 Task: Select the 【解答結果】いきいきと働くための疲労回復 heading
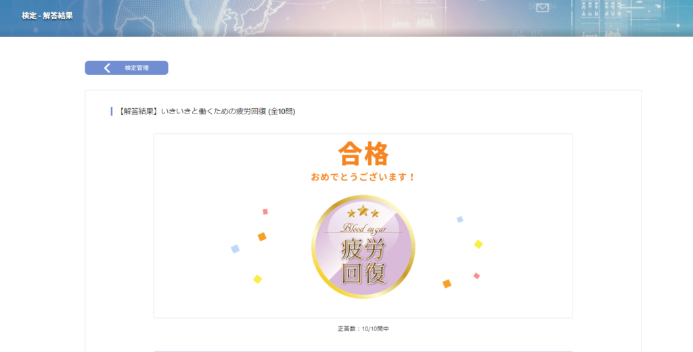click(x=206, y=111)
